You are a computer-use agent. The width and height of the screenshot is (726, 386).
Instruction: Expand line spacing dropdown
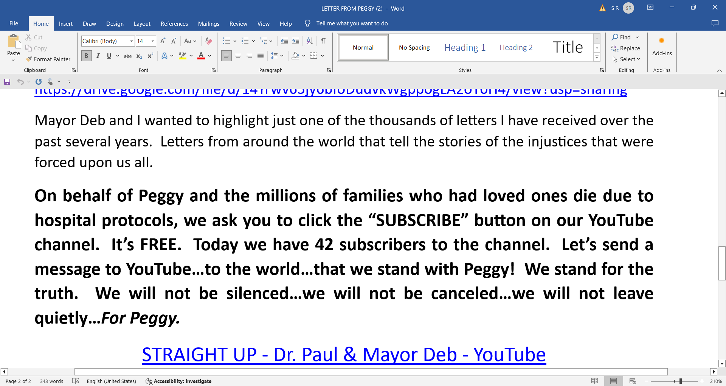click(x=282, y=56)
